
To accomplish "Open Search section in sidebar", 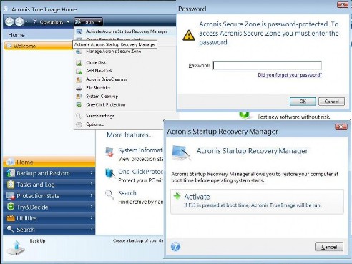I will coord(49,230).
